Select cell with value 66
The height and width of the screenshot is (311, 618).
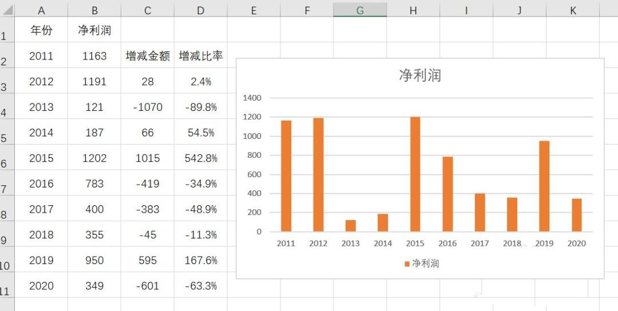tap(148, 133)
